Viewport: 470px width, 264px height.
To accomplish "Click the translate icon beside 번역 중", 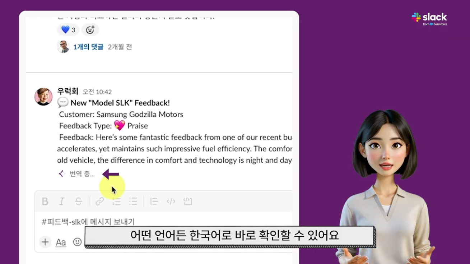I will [x=61, y=174].
